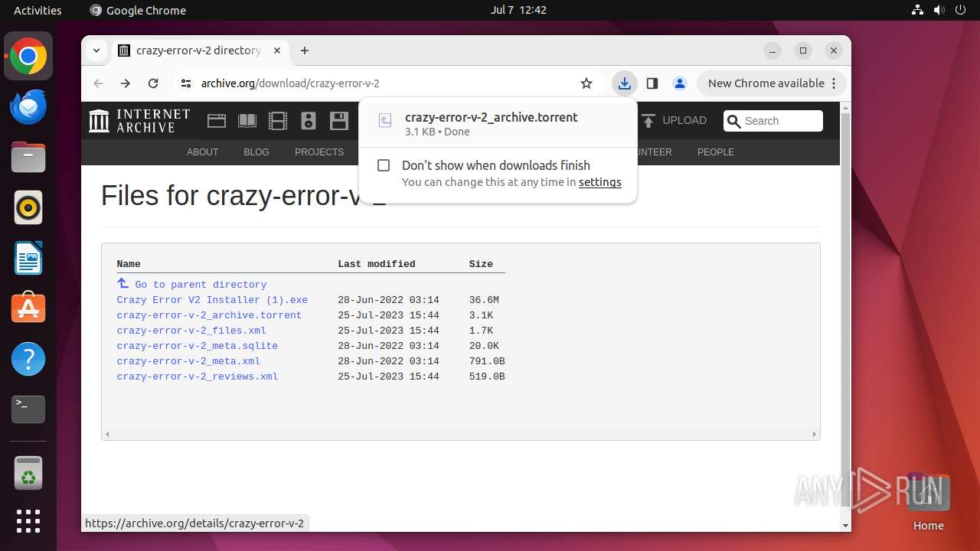Open crazy-error-v-2_meta.xml link

pos(188,361)
